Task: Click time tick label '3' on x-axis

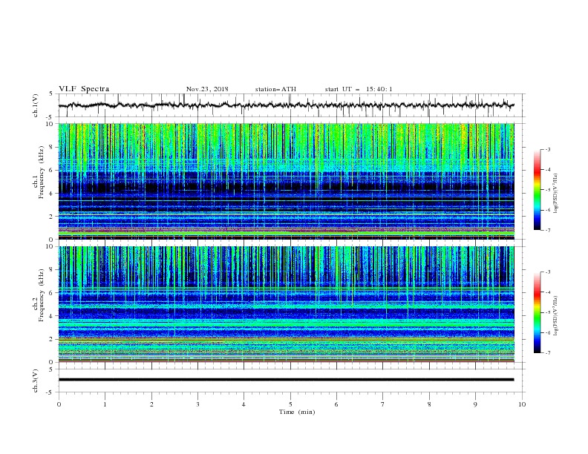Action: coord(197,404)
